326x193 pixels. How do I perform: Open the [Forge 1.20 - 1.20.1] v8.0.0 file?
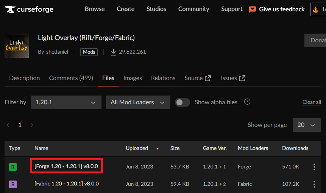pyautogui.click(x=66, y=167)
